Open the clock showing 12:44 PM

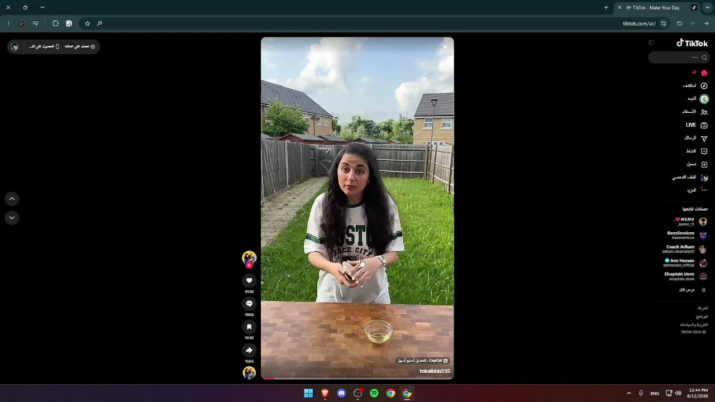(x=698, y=393)
